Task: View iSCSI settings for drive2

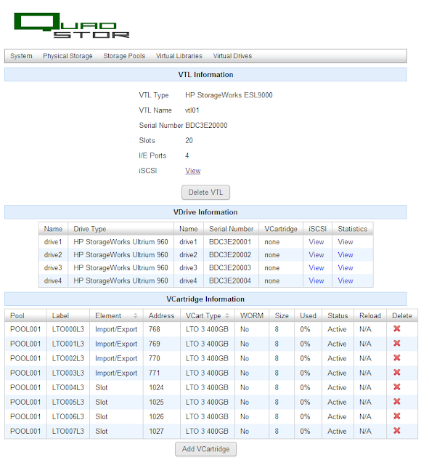Action: (x=316, y=255)
